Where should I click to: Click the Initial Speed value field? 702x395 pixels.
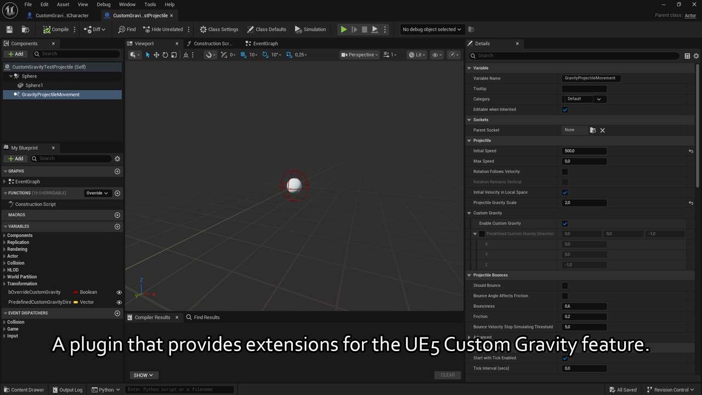584,151
